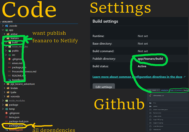189x132 pixels.
Task: Click the file icon beside manifest.json
Action: click(150, 126)
